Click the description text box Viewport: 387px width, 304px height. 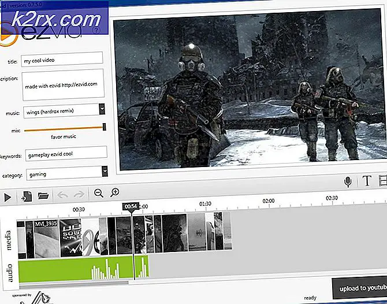tap(63, 85)
